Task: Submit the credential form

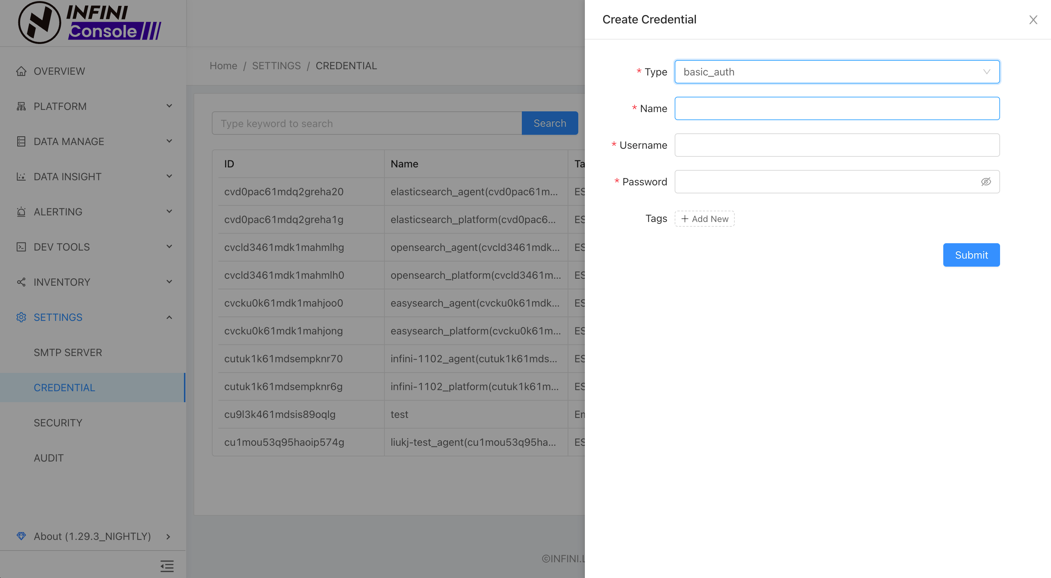Action: (971, 255)
